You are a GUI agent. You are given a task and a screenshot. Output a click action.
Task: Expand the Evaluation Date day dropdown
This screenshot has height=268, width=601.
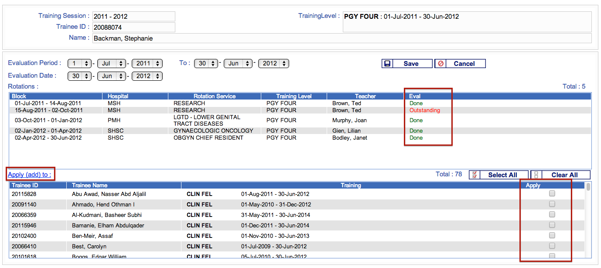pyautogui.click(x=80, y=76)
